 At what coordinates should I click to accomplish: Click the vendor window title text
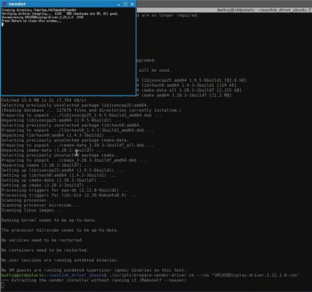click(18, 4)
